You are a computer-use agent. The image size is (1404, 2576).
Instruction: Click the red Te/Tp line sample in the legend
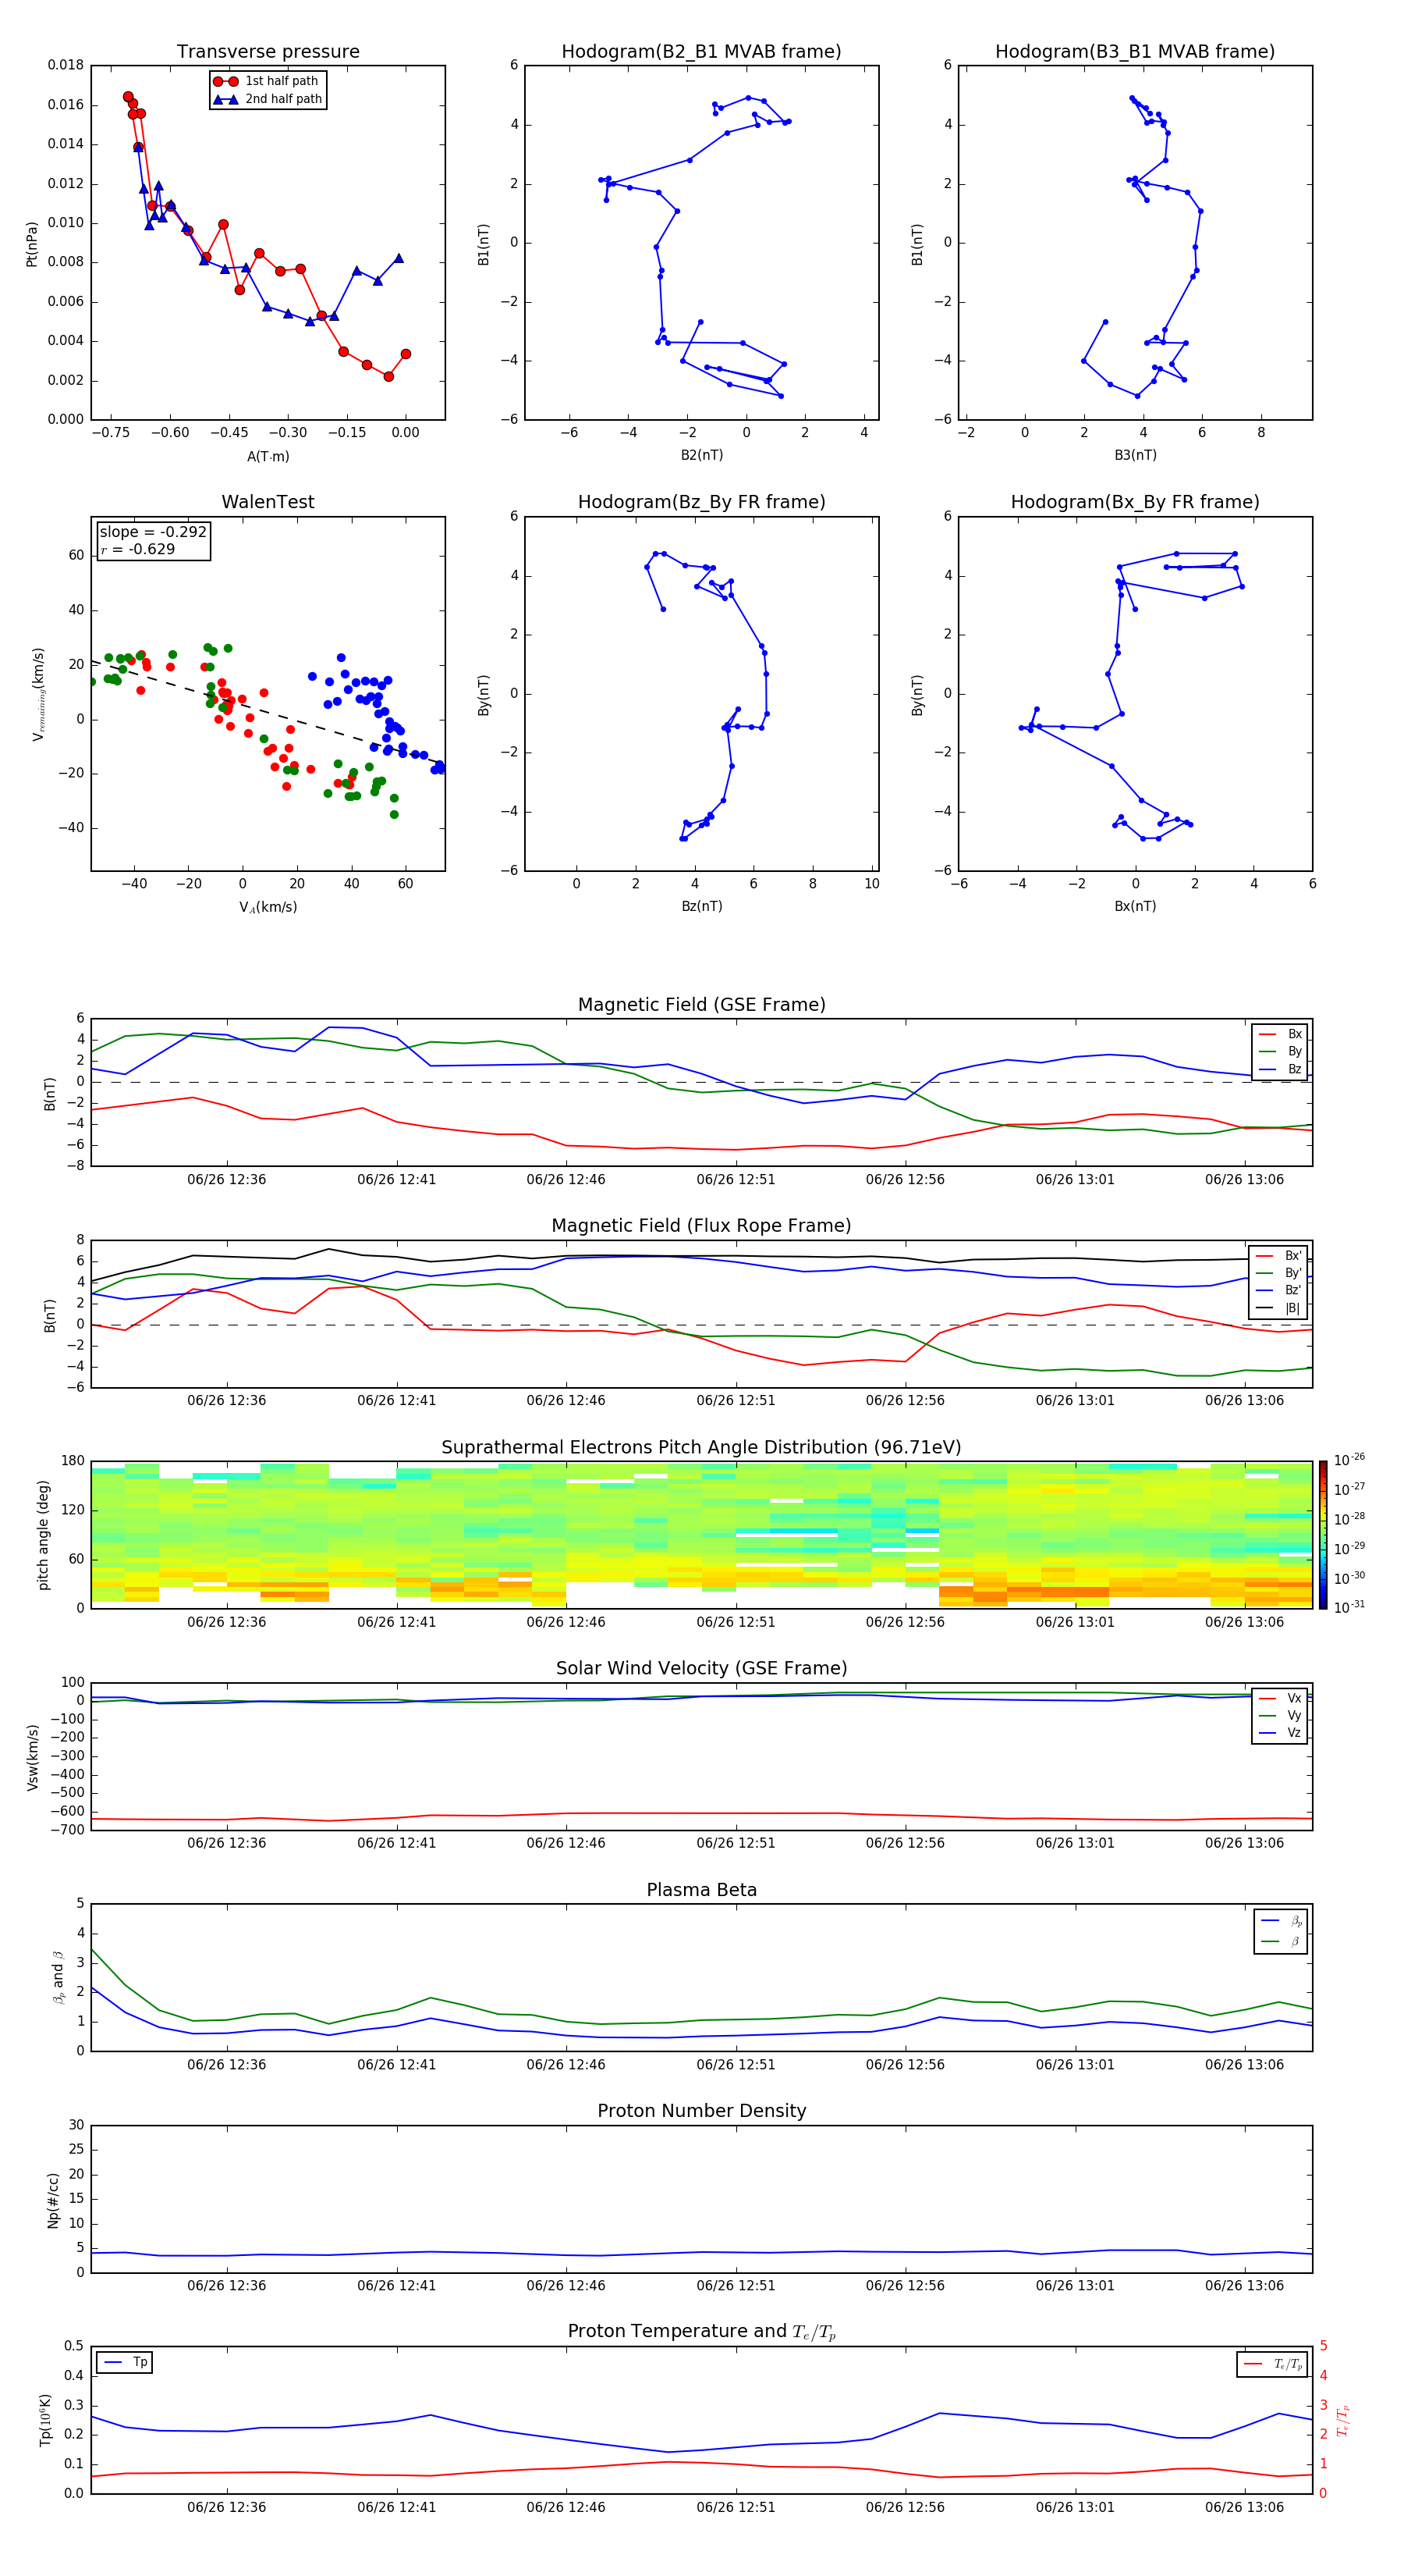click(x=1253, y=2364)
